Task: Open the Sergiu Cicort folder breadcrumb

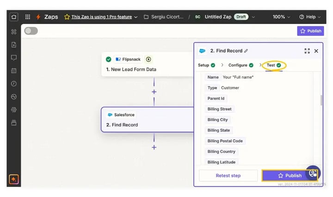Action: point(167,17)
